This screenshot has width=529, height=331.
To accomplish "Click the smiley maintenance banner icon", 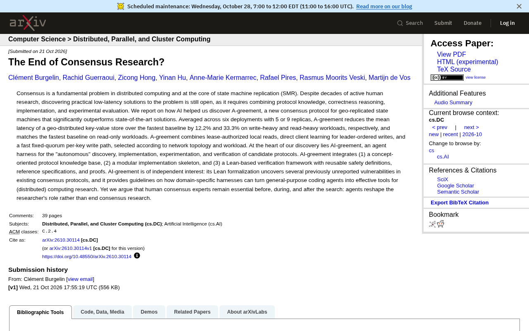I will pyautogui.click(x=121, y=6).
